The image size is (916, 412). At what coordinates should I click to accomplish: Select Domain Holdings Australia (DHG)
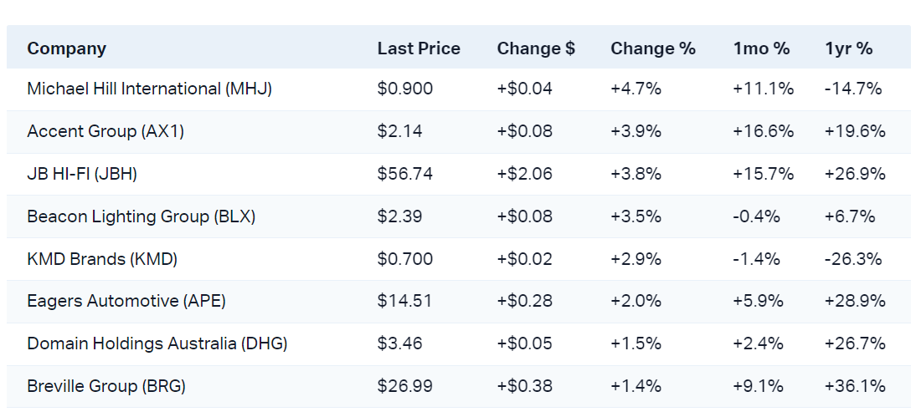(x=157, y=343)
